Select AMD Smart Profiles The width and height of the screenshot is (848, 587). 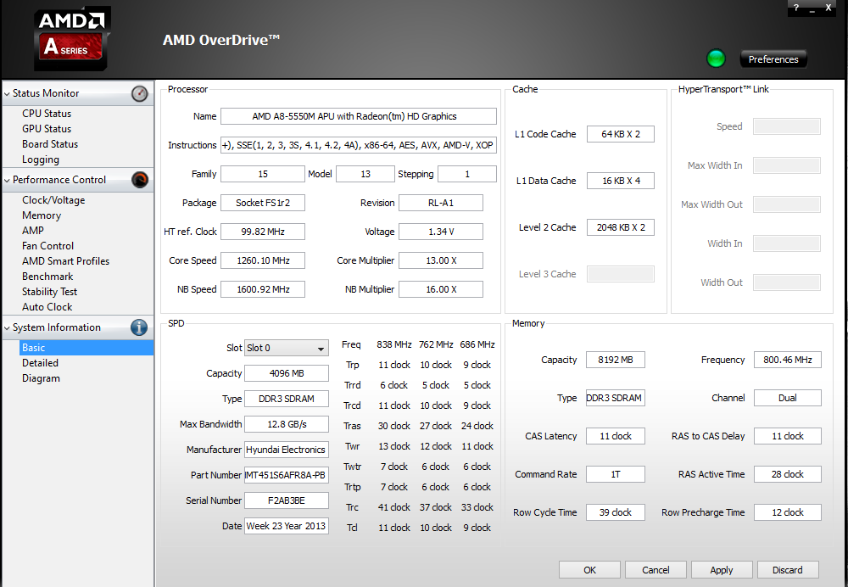65,260
